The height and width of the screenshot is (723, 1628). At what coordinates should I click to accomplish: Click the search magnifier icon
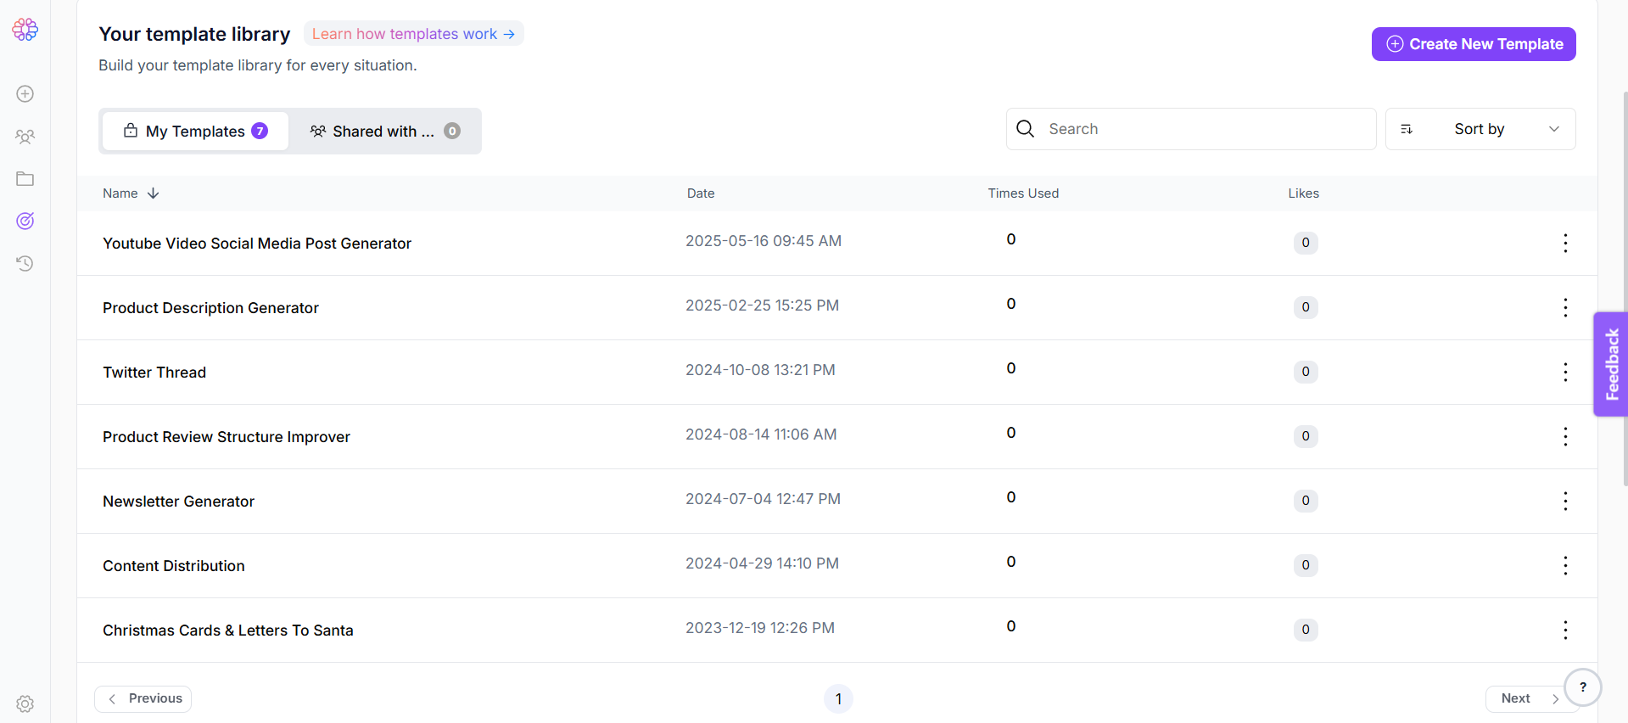1026,129
